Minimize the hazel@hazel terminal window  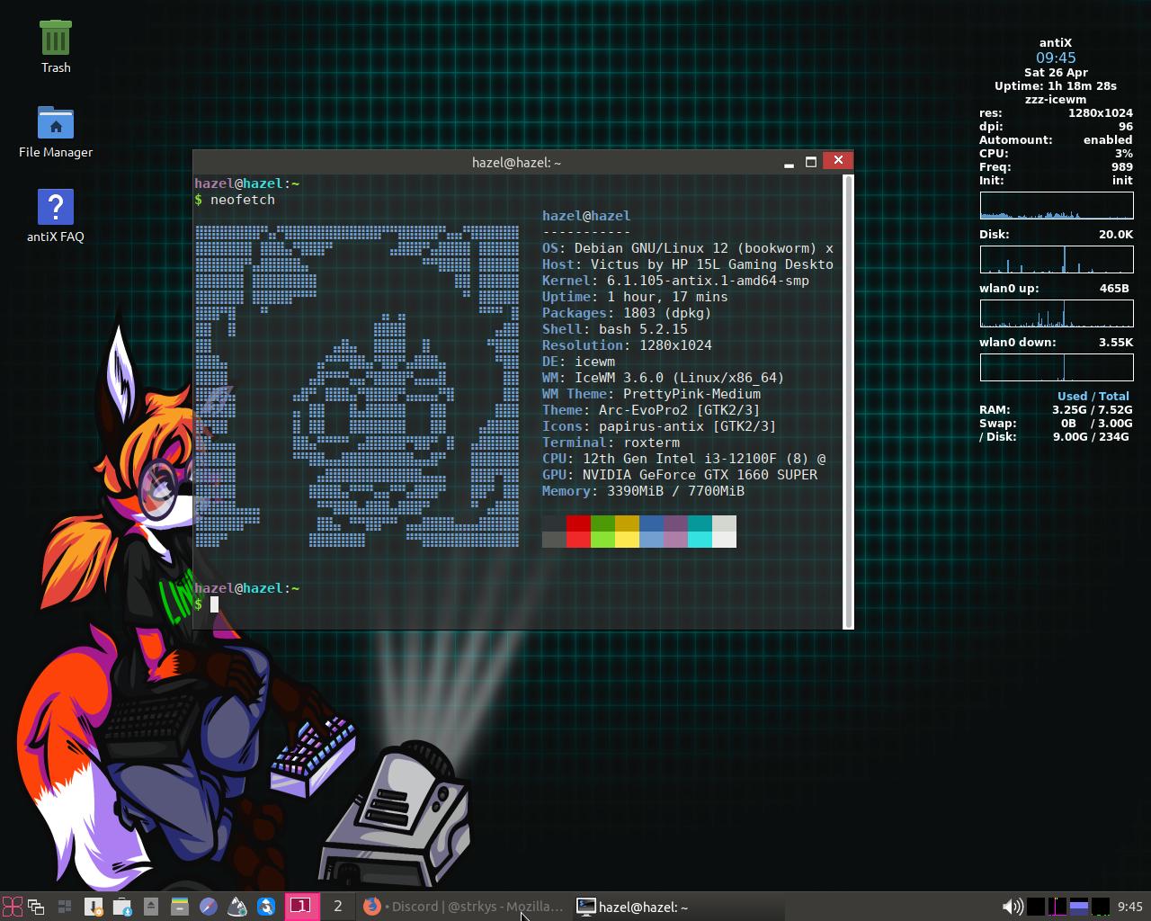pos(789,162)
